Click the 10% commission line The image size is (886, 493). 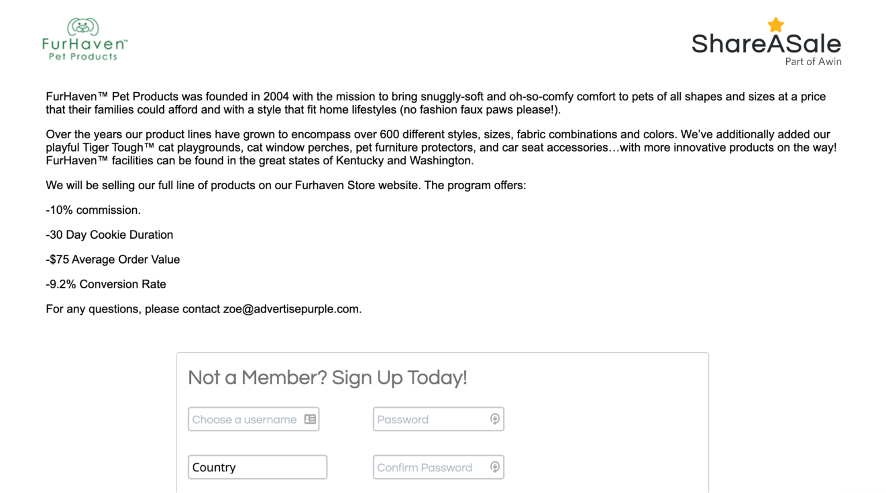(x=93, y=210)
